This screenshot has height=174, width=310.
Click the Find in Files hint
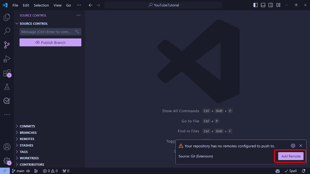[188, 131]
